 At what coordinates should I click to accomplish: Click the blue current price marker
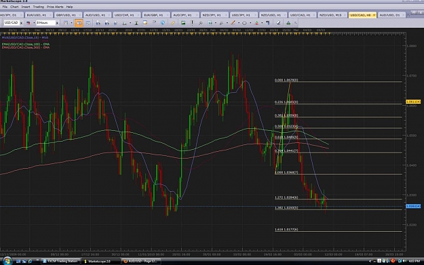413,206
